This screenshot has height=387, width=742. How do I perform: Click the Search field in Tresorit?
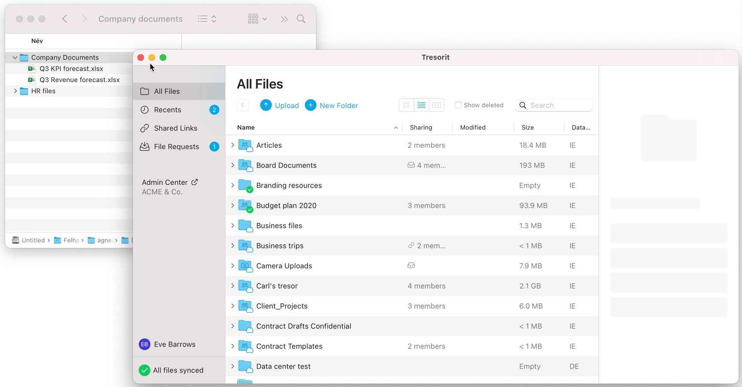click(x=554, y=105)
